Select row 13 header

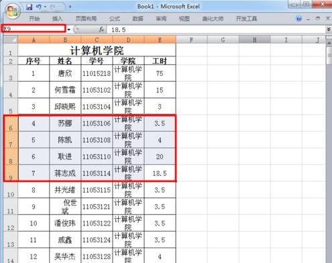(x=11, y=240)
